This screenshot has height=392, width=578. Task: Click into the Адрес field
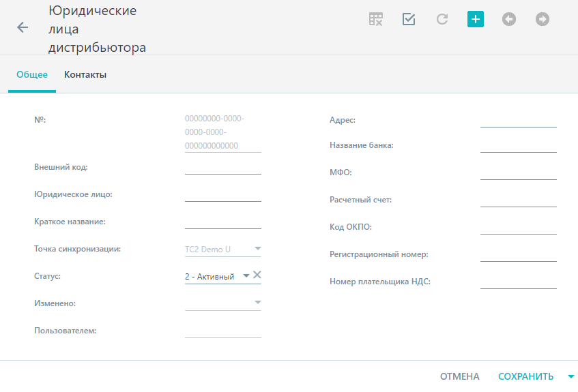[x=518, y=121]
